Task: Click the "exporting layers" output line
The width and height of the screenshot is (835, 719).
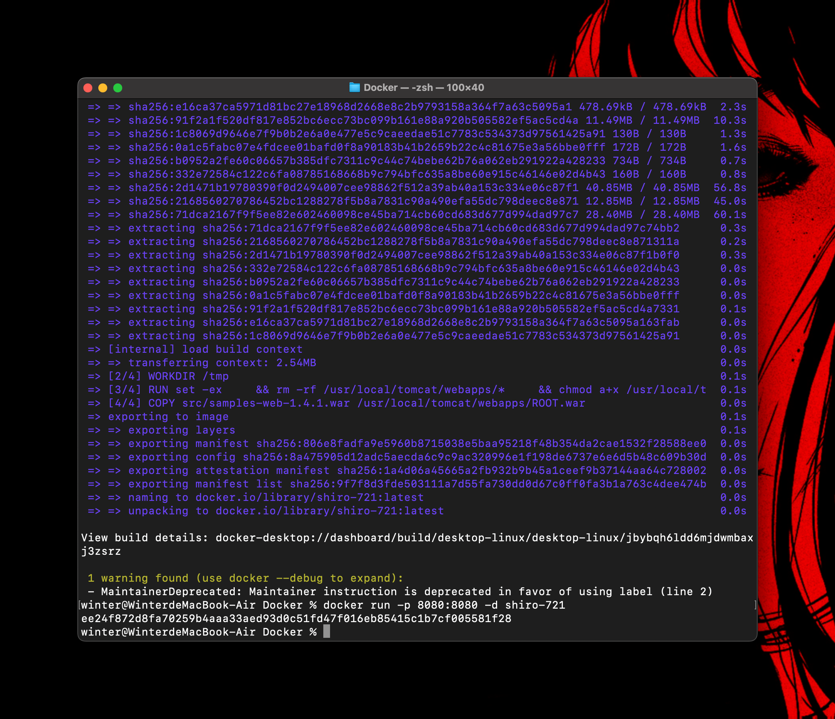Action: 181,430
